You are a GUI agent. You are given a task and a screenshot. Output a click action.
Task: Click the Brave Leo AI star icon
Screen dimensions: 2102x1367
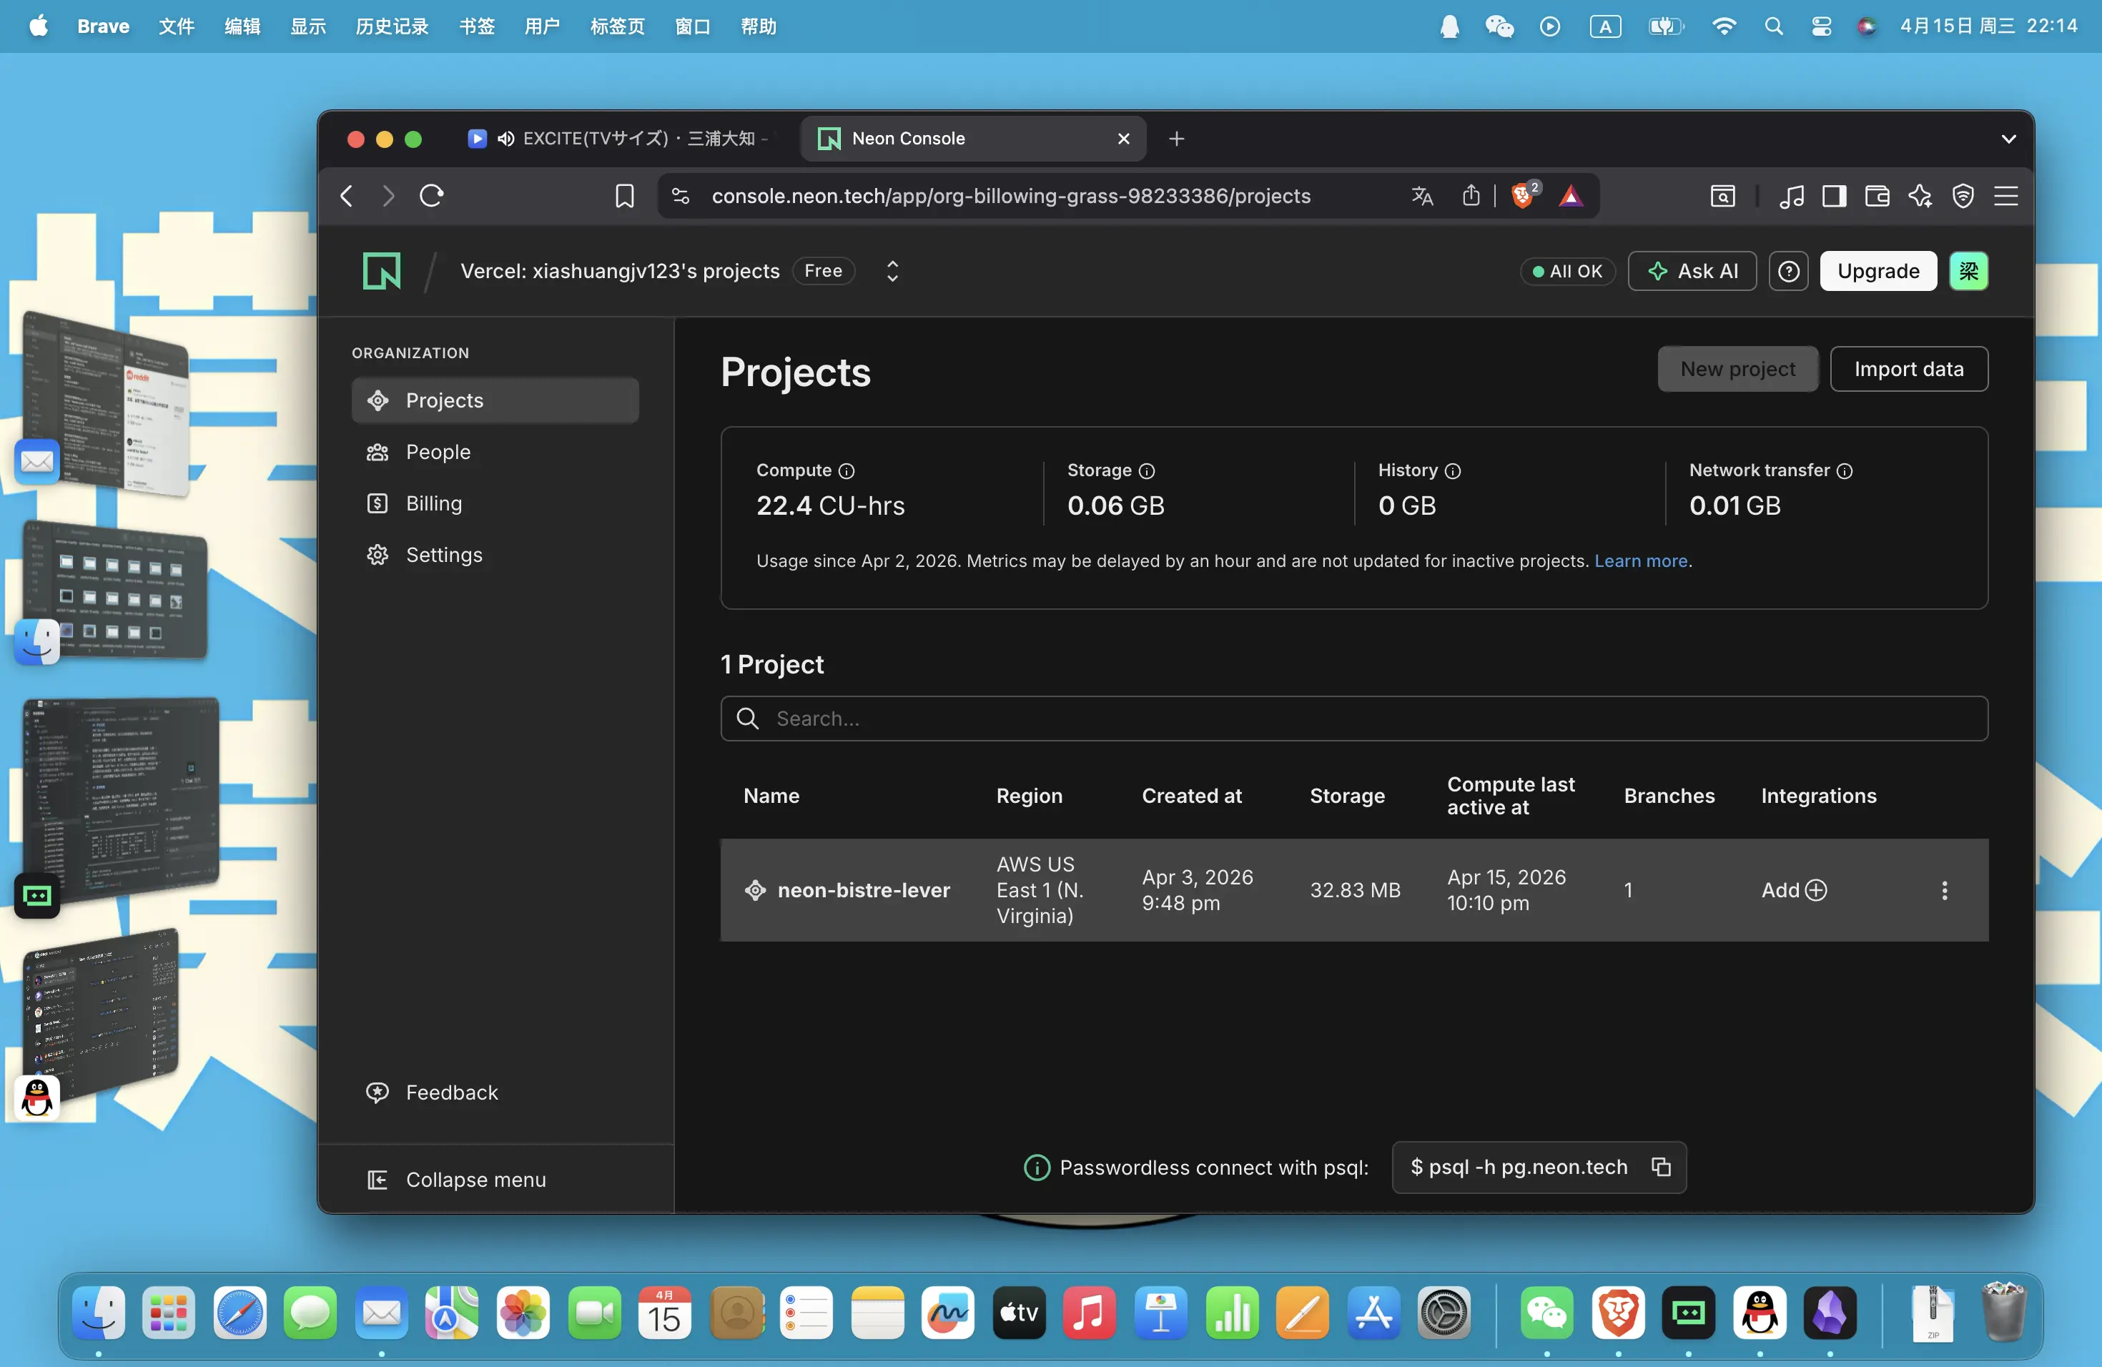tap(1919, 195)
